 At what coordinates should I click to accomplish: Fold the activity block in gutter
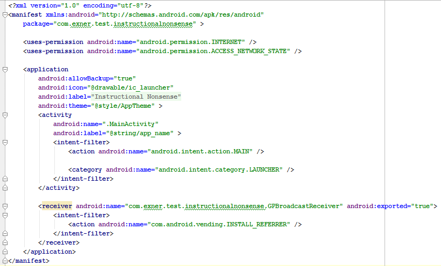(4, 115)
